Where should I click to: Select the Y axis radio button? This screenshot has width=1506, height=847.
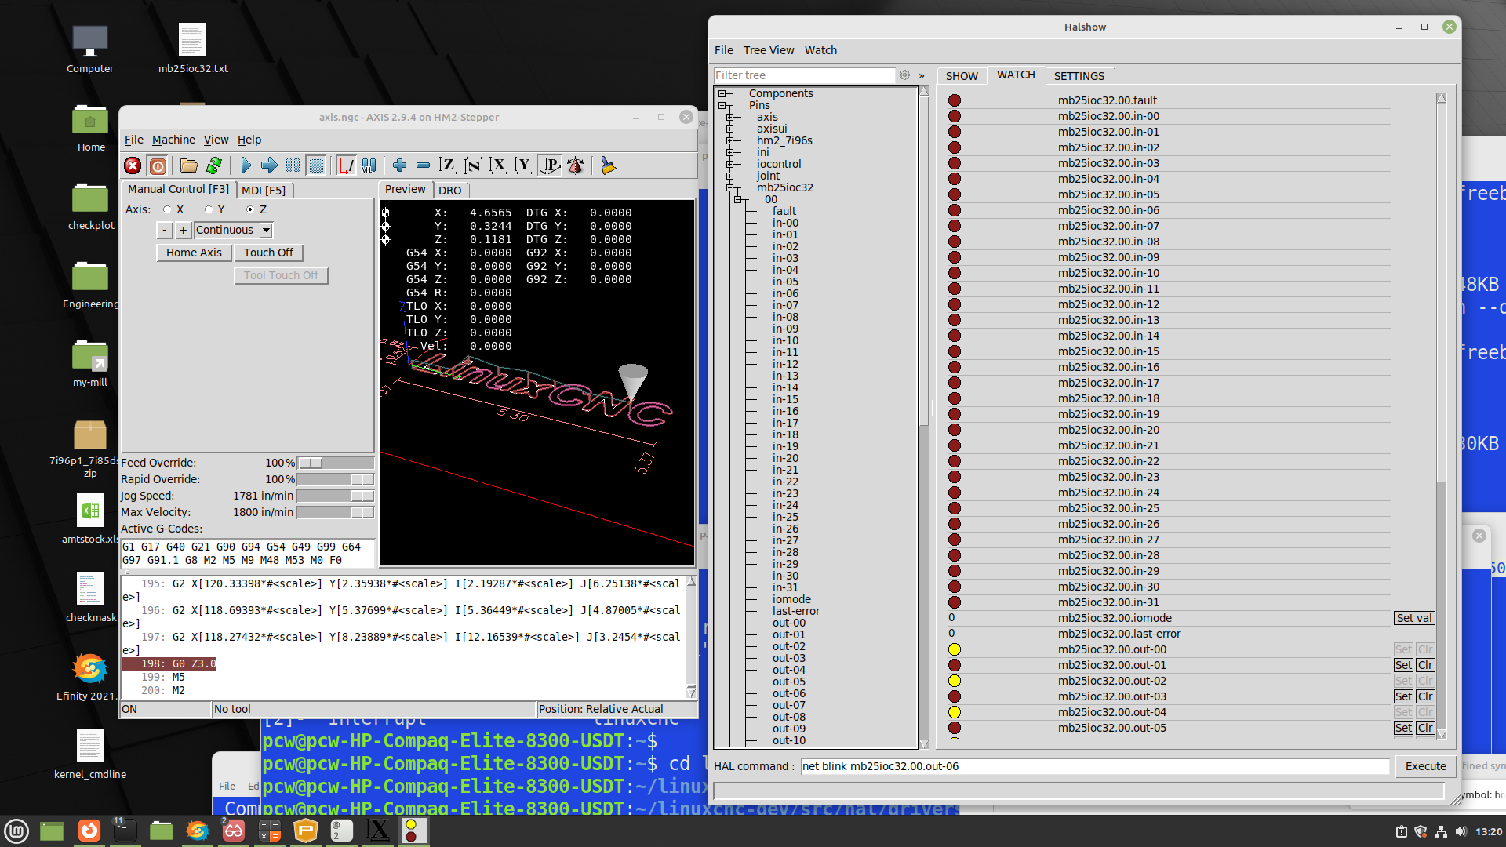tap(209, 209)
